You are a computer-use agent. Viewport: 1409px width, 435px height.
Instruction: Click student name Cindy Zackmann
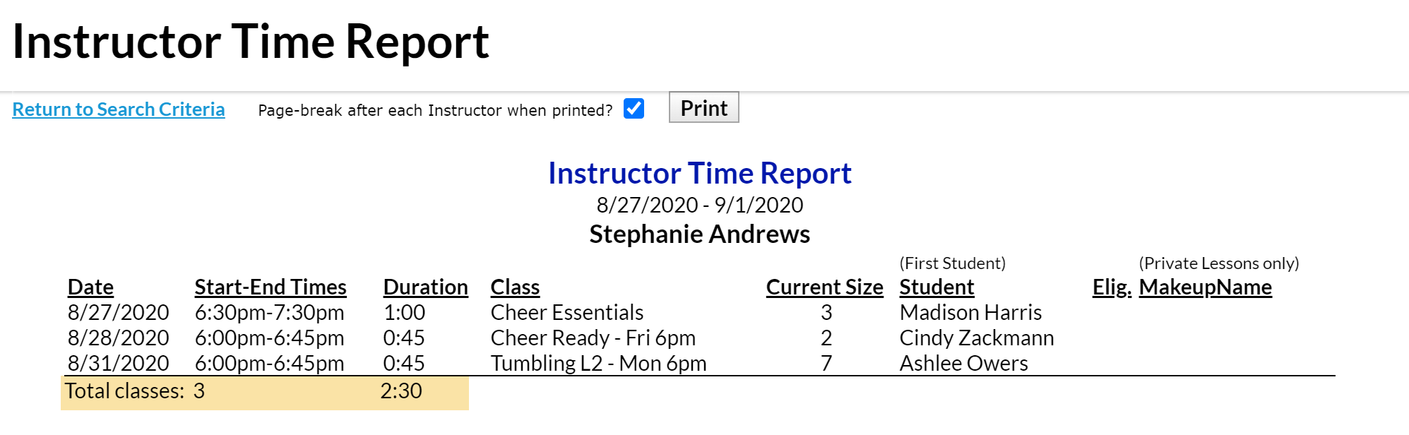[976, 338]
